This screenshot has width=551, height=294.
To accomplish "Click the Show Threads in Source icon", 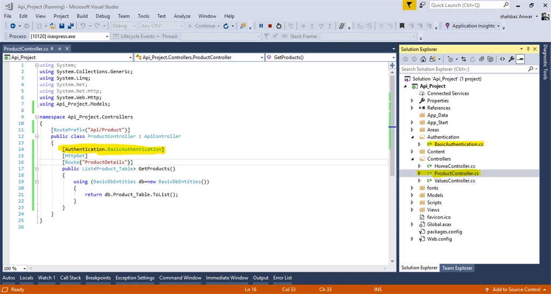I will (x=341, y=26).
